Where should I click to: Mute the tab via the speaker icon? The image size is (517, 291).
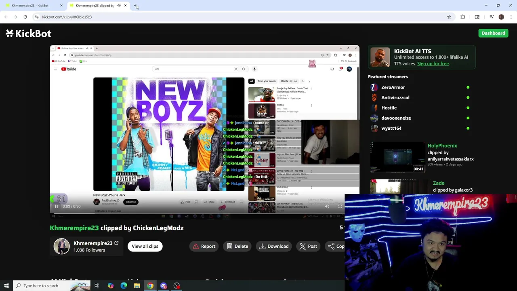pos(119,6)
